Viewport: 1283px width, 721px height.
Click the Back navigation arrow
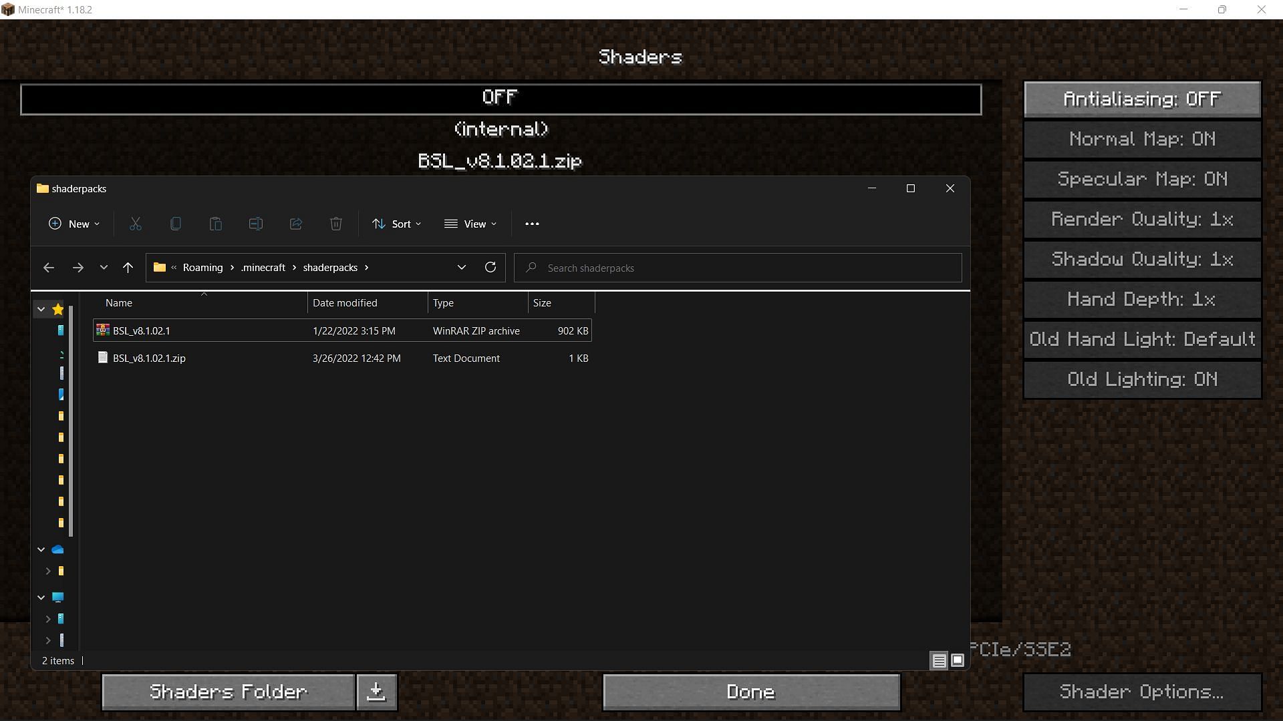click(49, 268)
